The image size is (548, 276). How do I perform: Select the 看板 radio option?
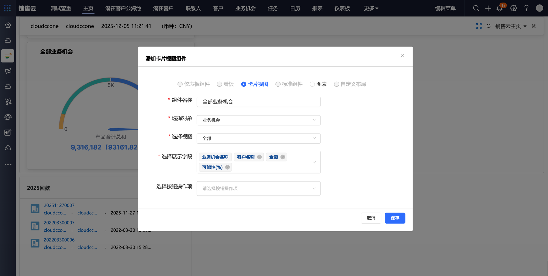219,84
